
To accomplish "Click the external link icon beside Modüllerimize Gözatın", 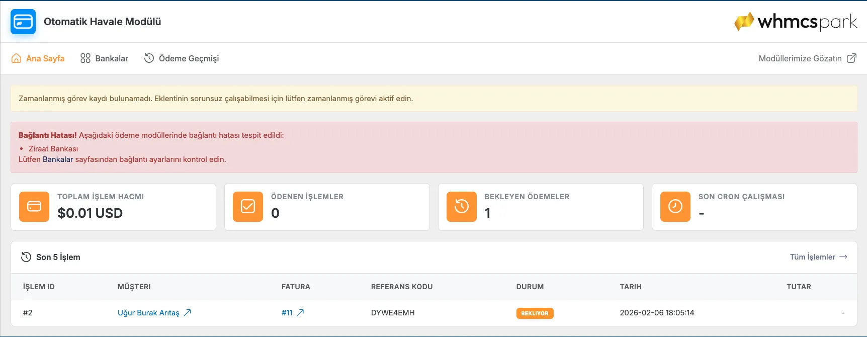I will pyautogui.click(x=851, y=58).
